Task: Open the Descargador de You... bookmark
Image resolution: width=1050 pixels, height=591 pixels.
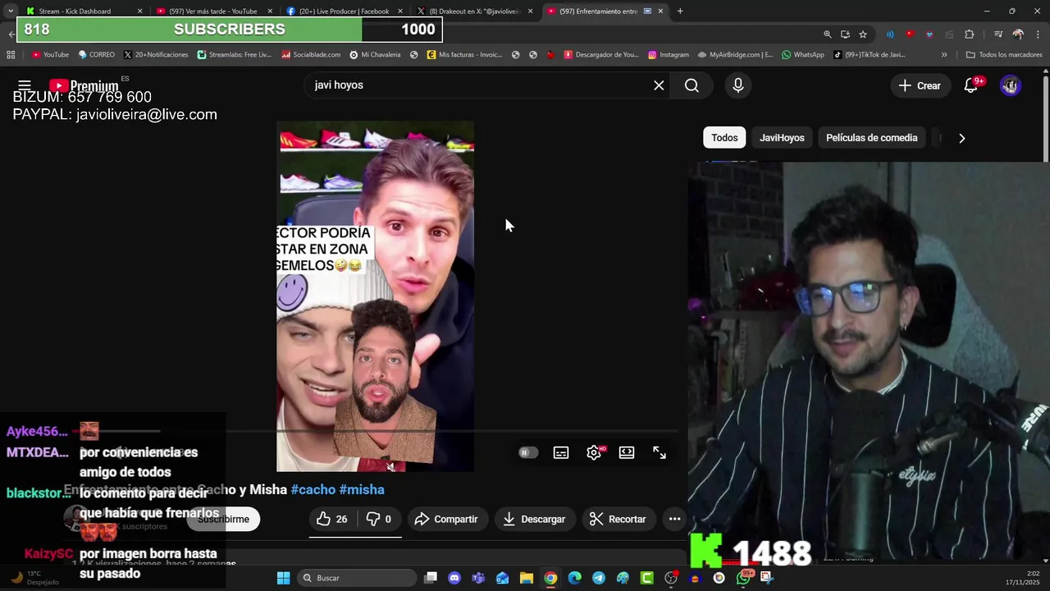Action: 600,55
